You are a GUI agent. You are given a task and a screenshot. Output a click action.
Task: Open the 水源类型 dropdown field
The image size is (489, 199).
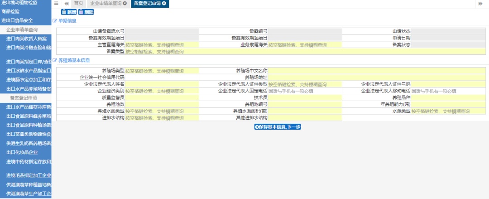coord(448,111)
